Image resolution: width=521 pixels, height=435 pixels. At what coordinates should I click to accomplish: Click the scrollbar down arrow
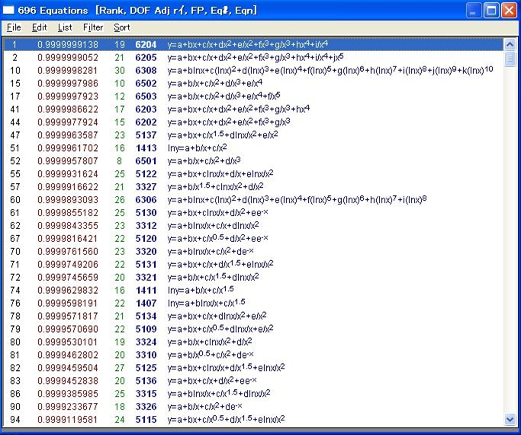[510, 419]
